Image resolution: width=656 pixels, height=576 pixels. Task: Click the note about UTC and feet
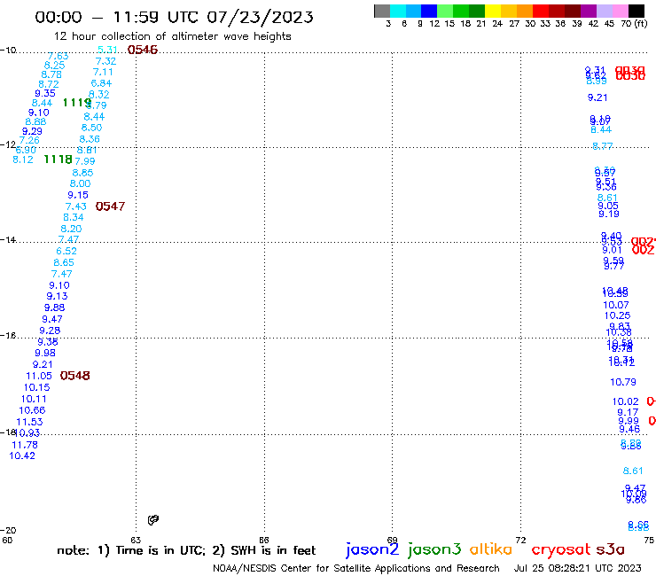(186, 550)
